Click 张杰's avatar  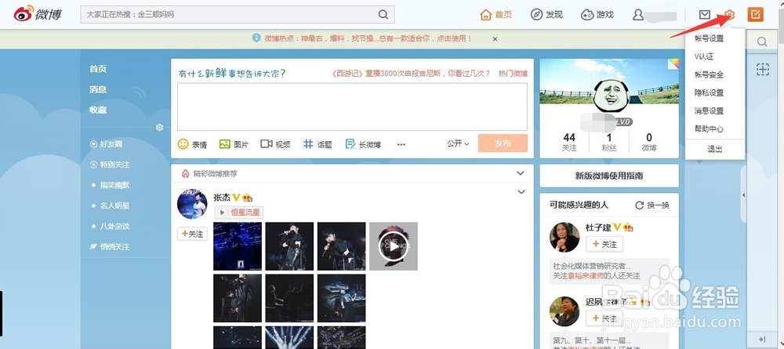point(192,204)
